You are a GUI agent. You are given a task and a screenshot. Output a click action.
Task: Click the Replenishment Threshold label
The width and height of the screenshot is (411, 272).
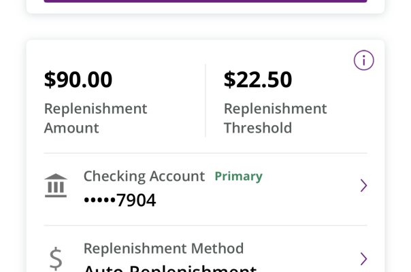tap(275, 118)
